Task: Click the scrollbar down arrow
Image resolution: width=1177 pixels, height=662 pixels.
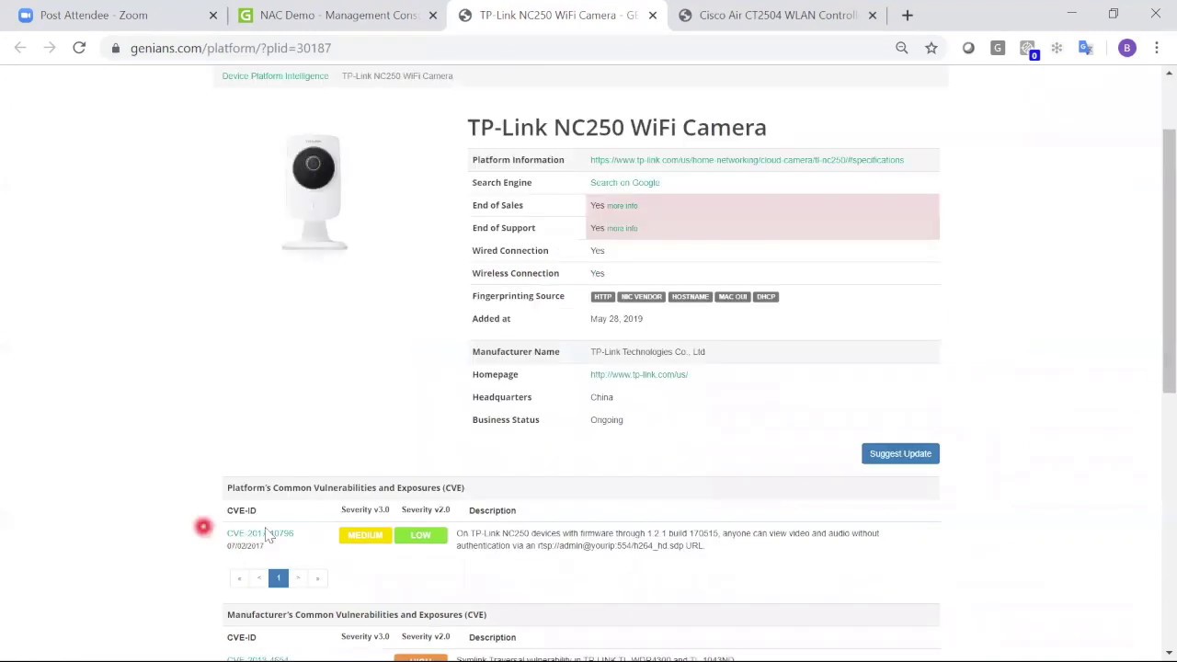Action: click(1169, 652)
